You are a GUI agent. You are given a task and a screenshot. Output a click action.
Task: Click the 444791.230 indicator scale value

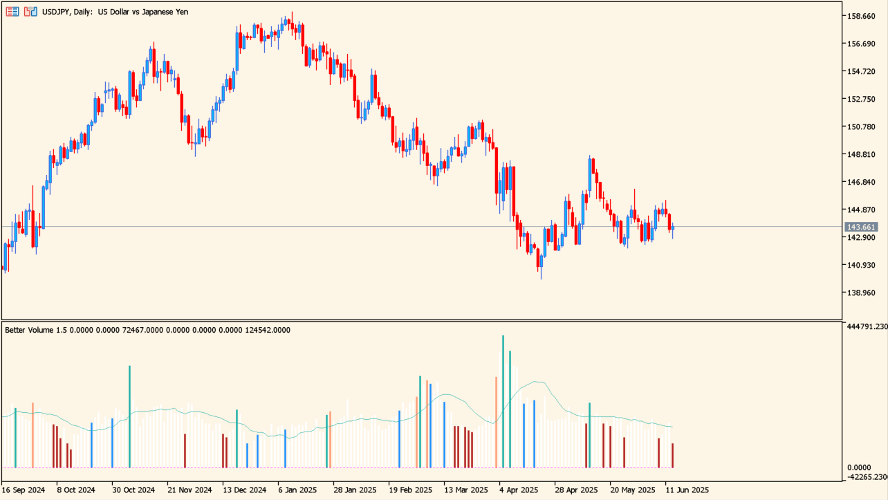click(x=867, y=326)
